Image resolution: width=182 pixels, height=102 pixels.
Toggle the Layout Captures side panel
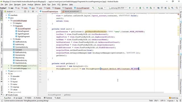click(x=1, y=48)
